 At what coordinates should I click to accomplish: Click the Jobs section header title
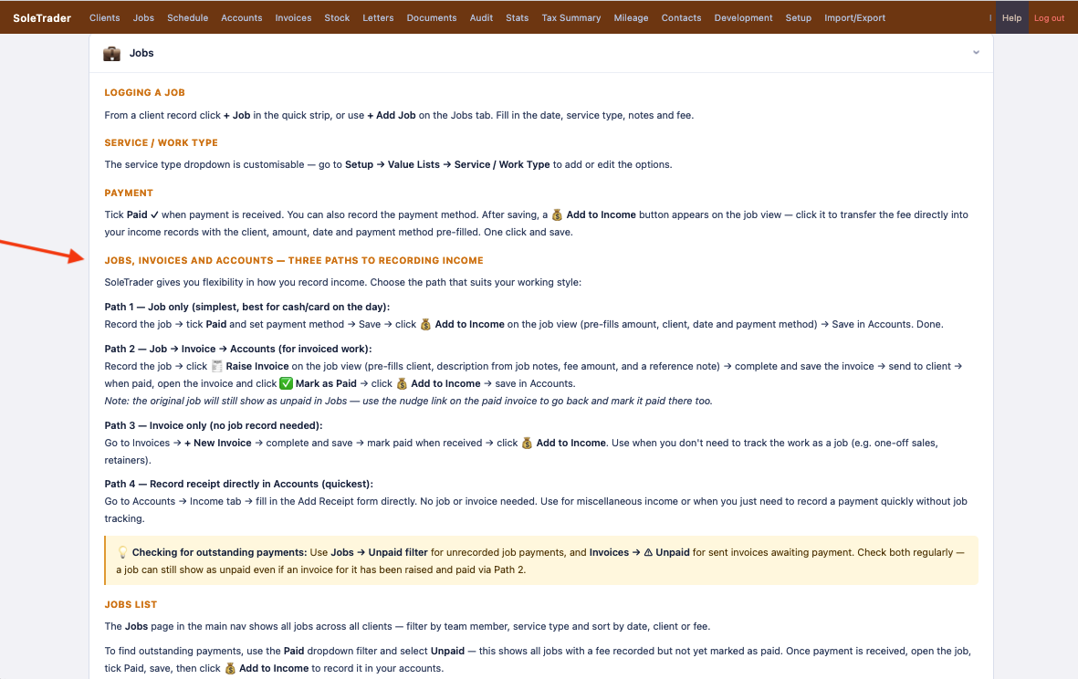(x=141, y=53)
